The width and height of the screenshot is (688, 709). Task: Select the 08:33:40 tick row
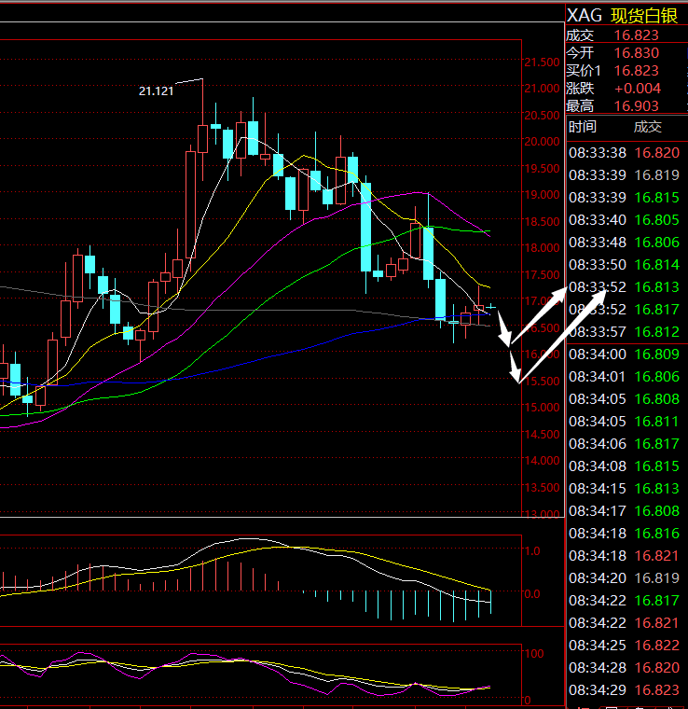click(624, 220)
